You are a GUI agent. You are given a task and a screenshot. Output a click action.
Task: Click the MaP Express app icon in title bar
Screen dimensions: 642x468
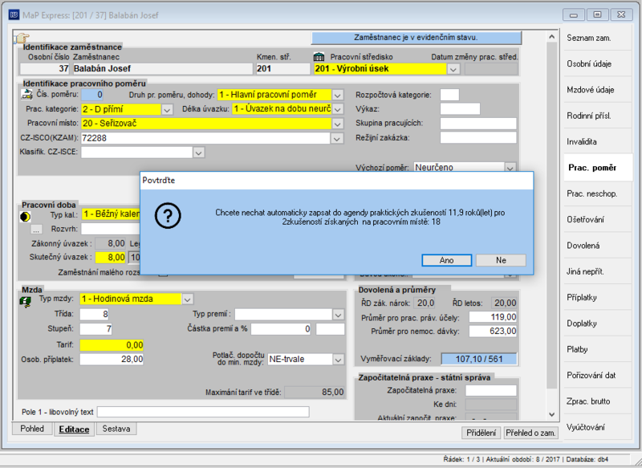[x=14, y=15]
